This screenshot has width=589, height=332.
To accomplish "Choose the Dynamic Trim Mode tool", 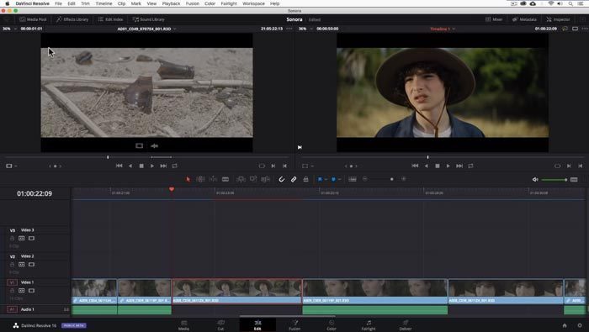I will point(213,179).
